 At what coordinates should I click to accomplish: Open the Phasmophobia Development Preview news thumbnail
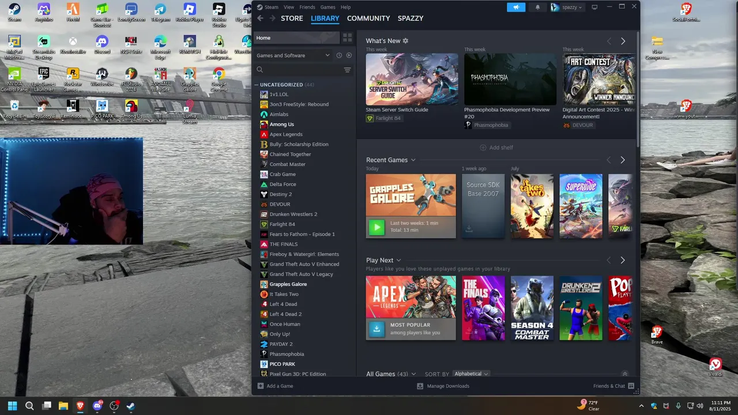[x=510, y=79]
